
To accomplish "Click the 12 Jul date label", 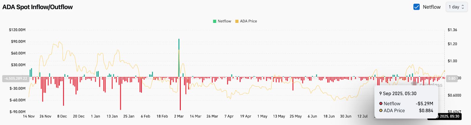I will 362,116.
